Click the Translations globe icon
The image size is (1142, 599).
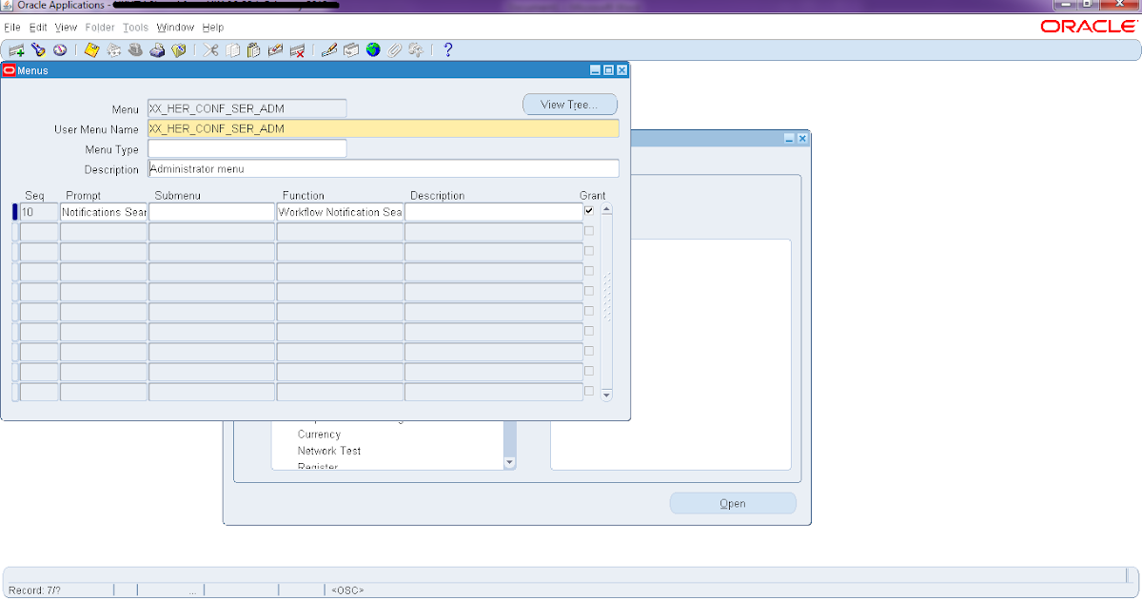[x=373, y=50]
